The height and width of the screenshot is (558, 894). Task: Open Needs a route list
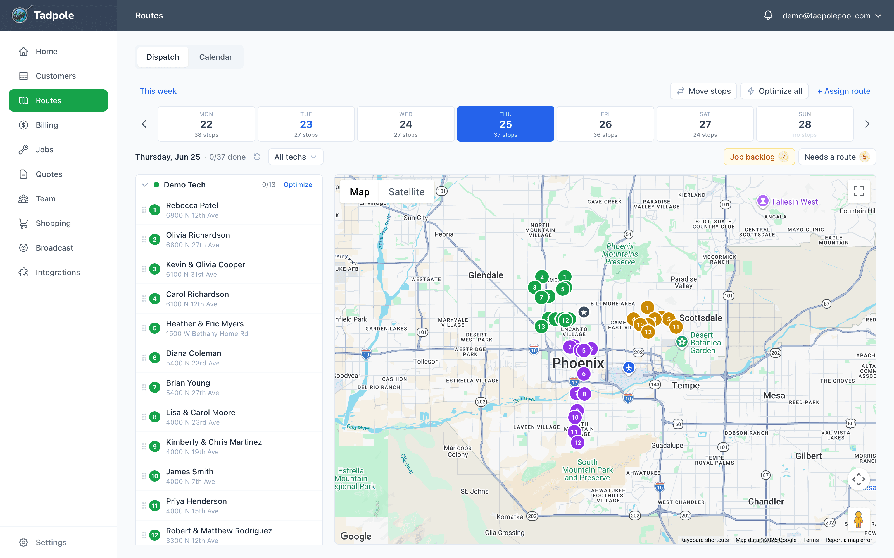pos(837,157)
